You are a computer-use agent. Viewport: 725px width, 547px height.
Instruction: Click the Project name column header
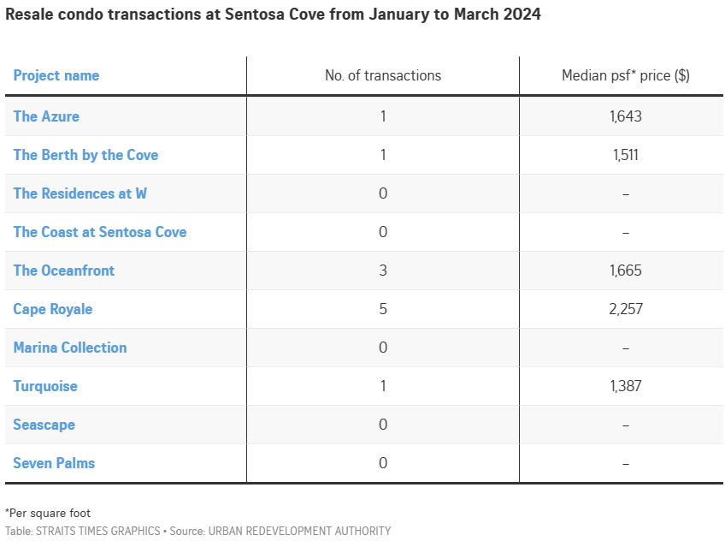tap(56, 75)
